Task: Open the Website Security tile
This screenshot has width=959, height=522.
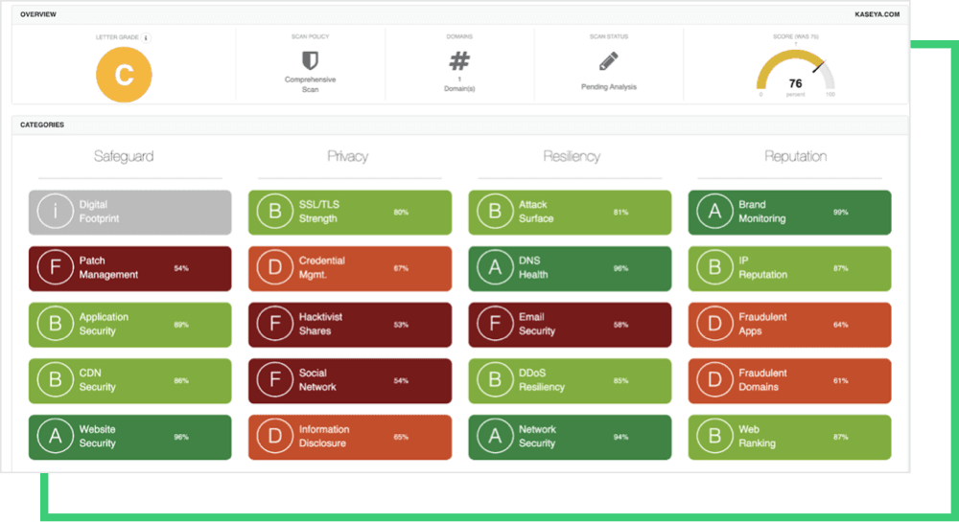Action: [x=130, y=437]
